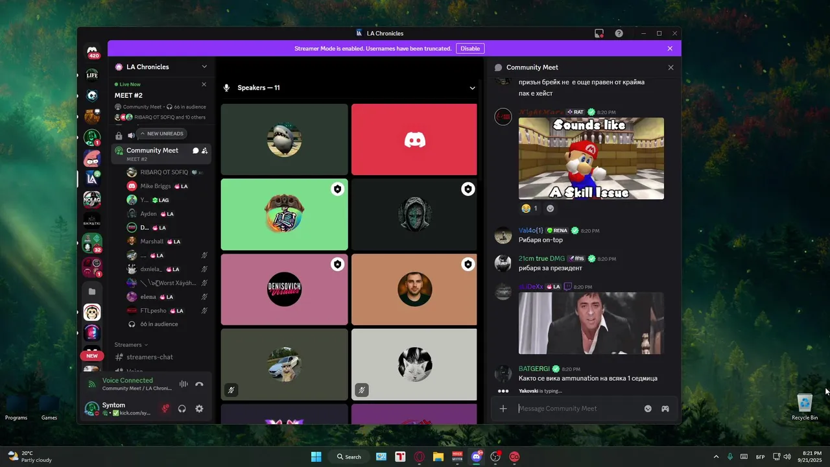Open emoji picker in message box

pos(648,409)
